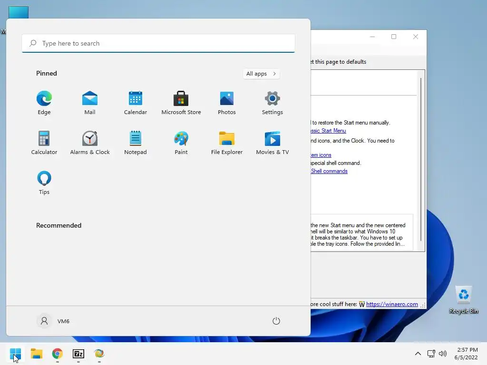
Task: Maximize the Winaero Tweaker window
Action: (x=394, y=37)
